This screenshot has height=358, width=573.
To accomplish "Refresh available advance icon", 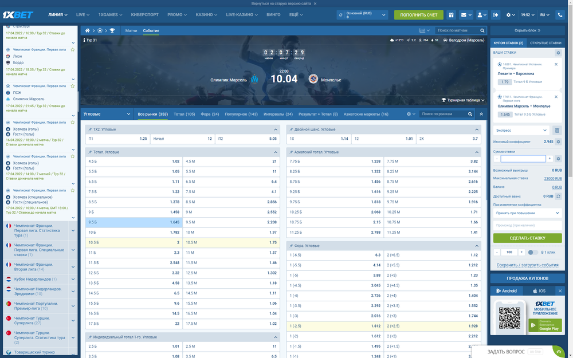I will click(x=558, y=196).
